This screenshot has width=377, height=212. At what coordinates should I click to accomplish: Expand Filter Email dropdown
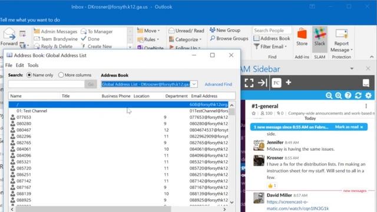pyautogui.click(x=286, y=47)
